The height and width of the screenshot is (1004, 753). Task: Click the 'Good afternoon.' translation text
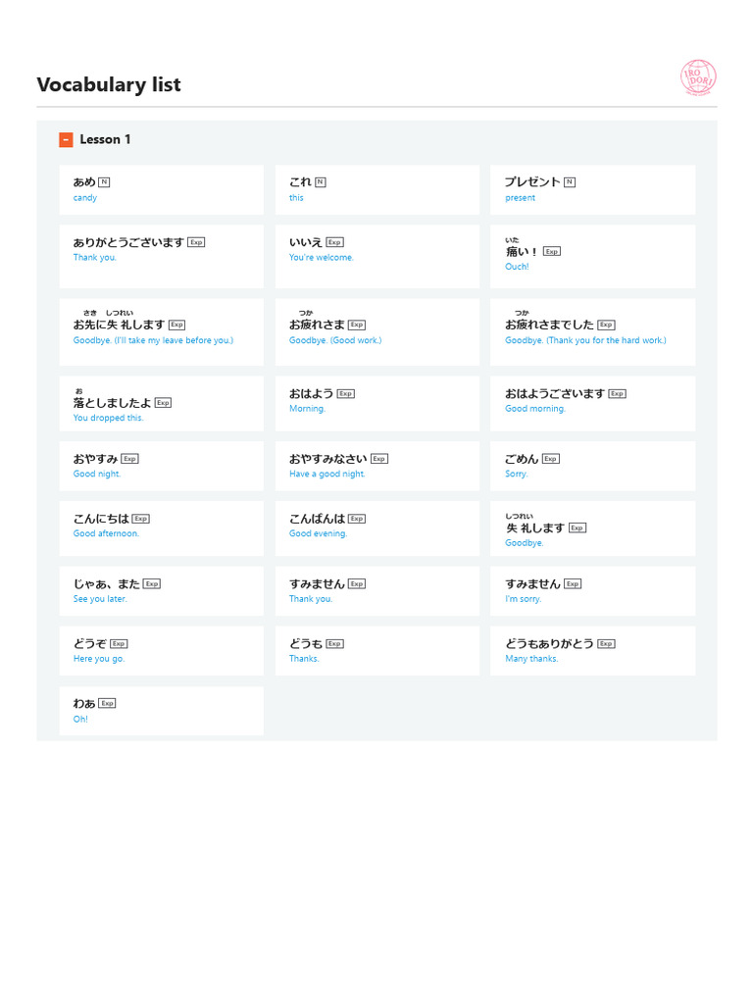(x=106, y=533)
